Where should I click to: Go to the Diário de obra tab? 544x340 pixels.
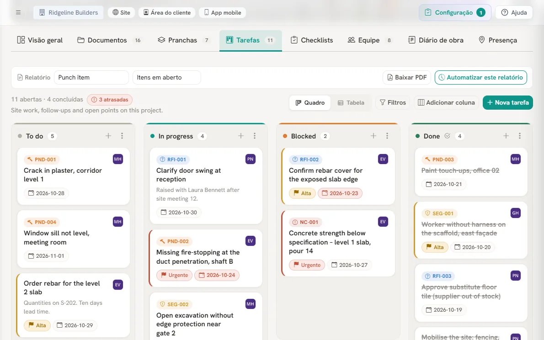(436, 40)
